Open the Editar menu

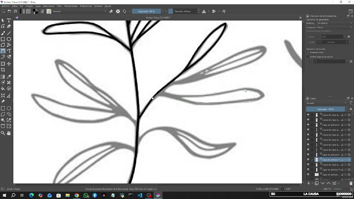click(x=15, y=6)
